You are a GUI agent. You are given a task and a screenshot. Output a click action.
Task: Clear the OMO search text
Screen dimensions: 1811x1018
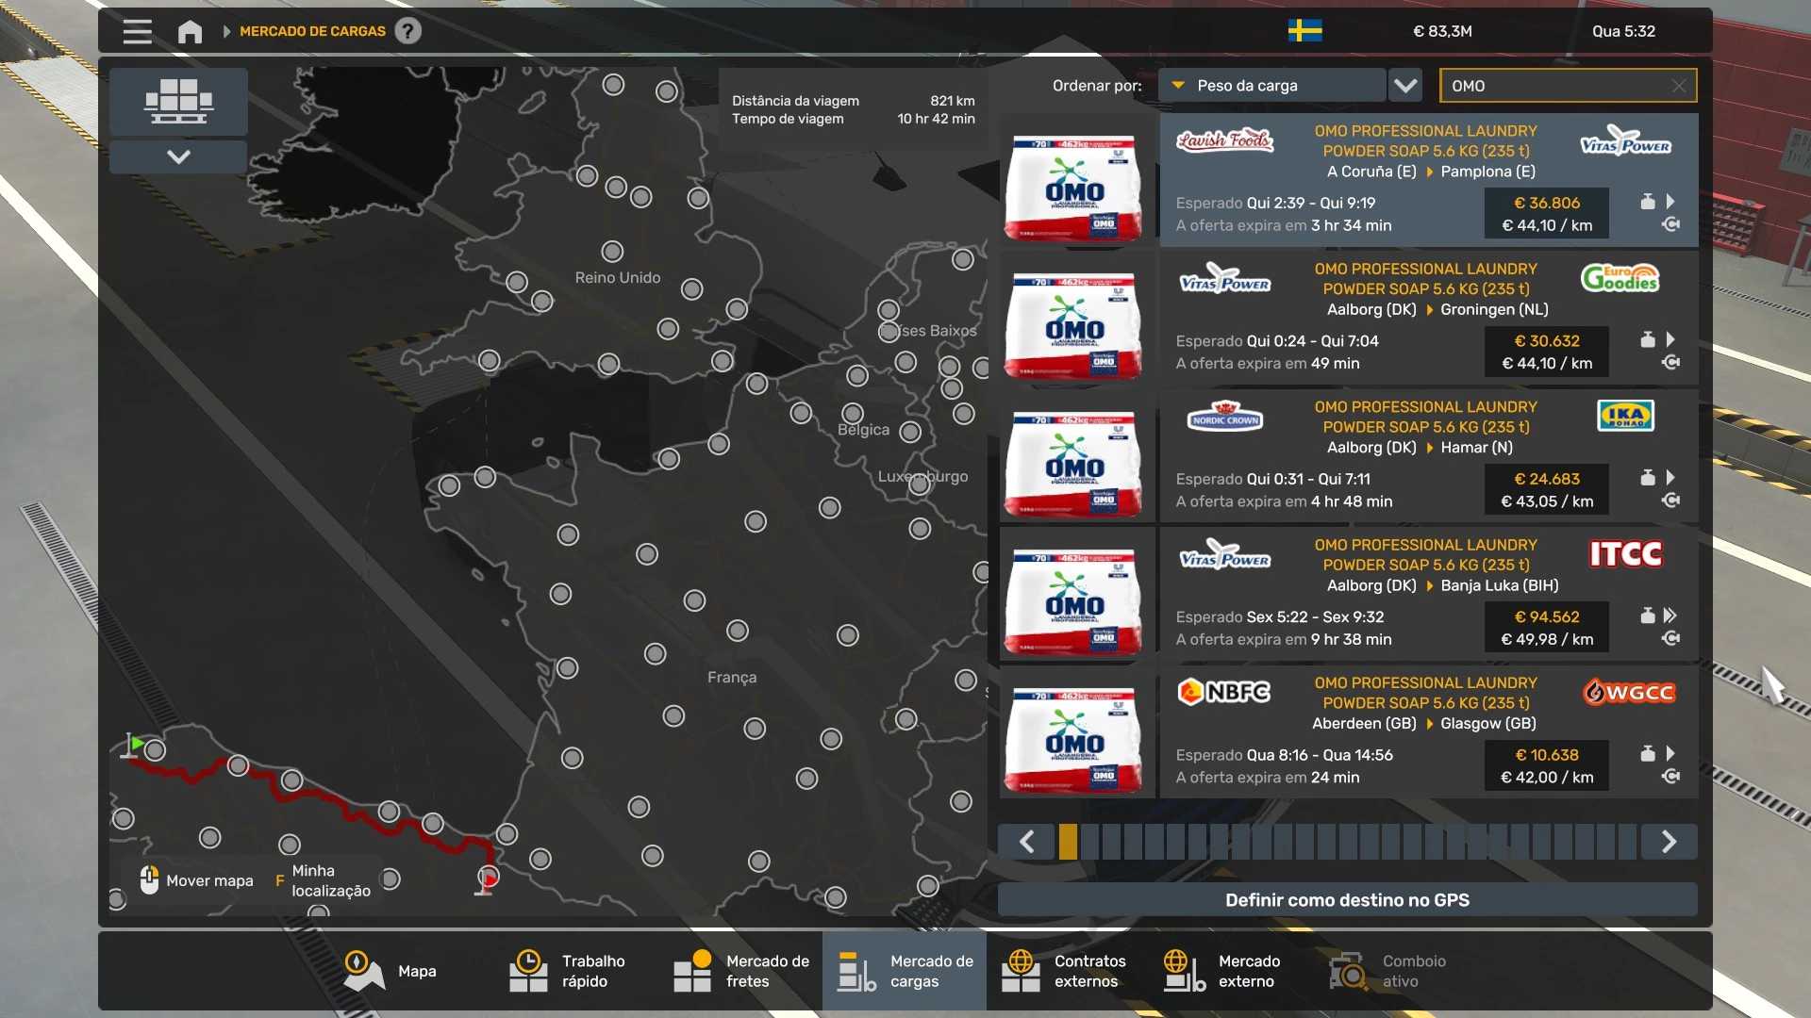pyautogui.click(x=1679, y=86)
